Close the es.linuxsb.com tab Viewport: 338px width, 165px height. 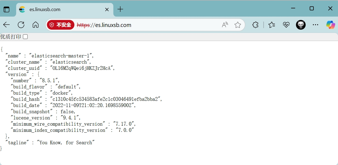pyautogui.click(x=107, y=9)
